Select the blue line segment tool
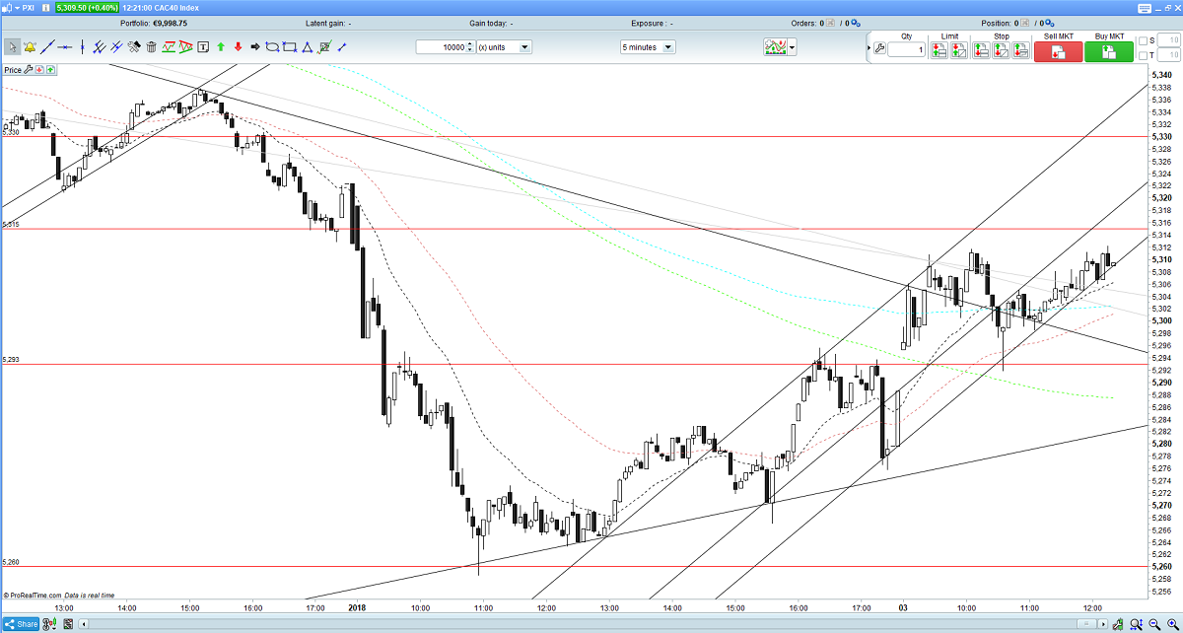 [341, 47]
